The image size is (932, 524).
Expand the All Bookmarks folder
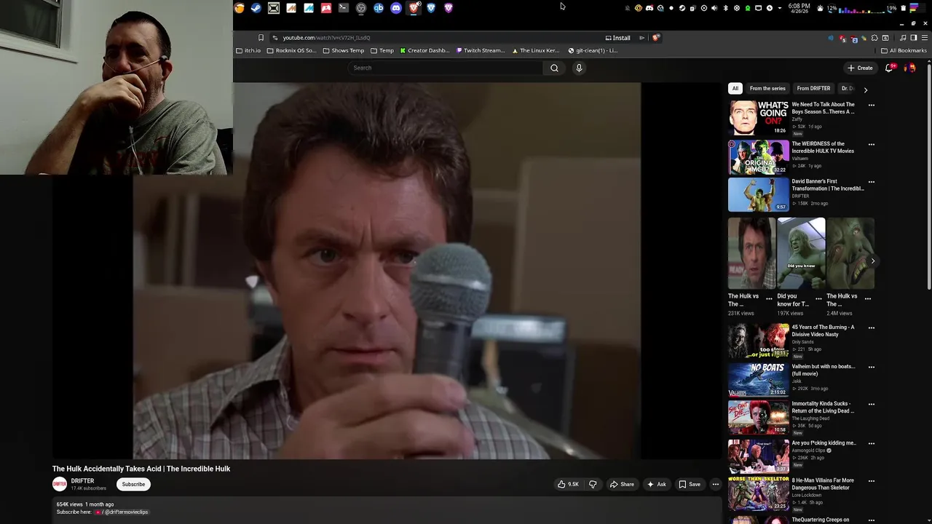[904, 50]
